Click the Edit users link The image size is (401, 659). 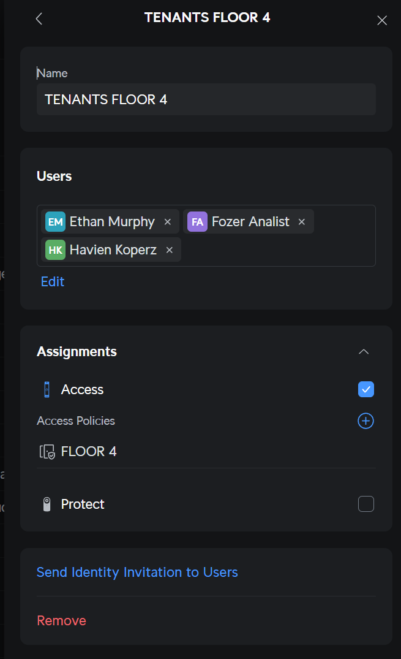[53, 282]
